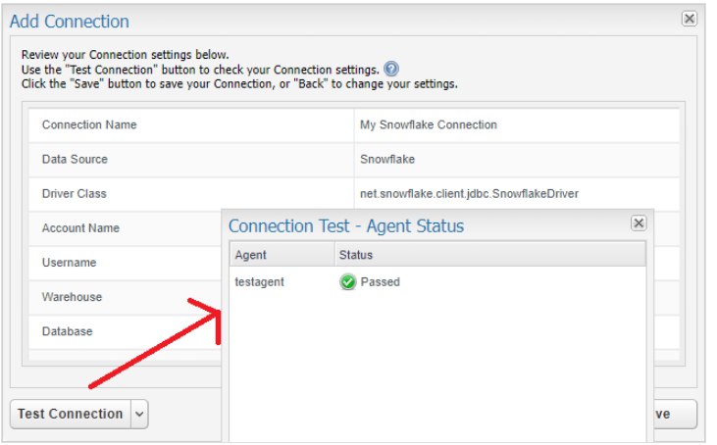
Task: Click the Status column header
Action: point(490,255)
